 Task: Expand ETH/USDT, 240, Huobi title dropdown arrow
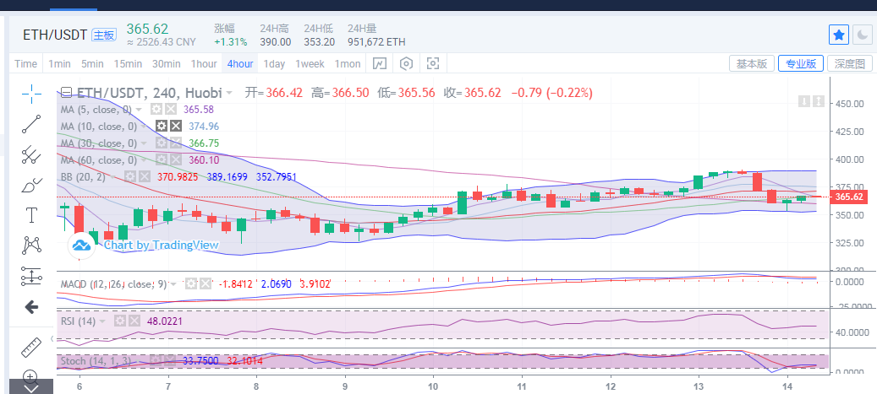(x=228, y=93)
